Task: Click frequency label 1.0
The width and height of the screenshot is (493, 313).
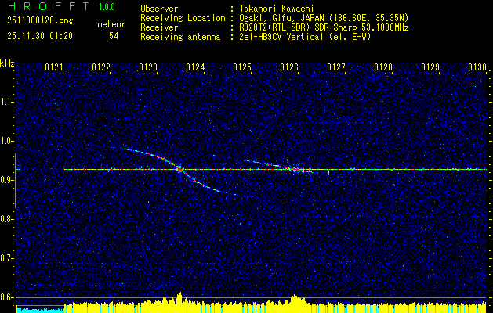Action: click(x=6, y=141)
